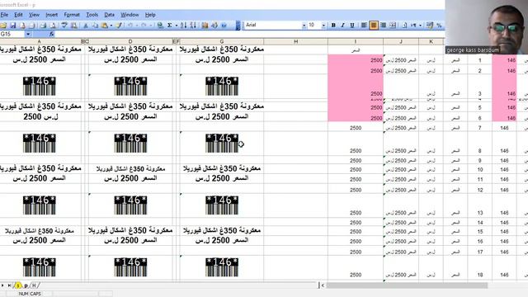Screen dimensions: 528x297
Task: Click the Paste clipboard icon
Action: point(105,26)
